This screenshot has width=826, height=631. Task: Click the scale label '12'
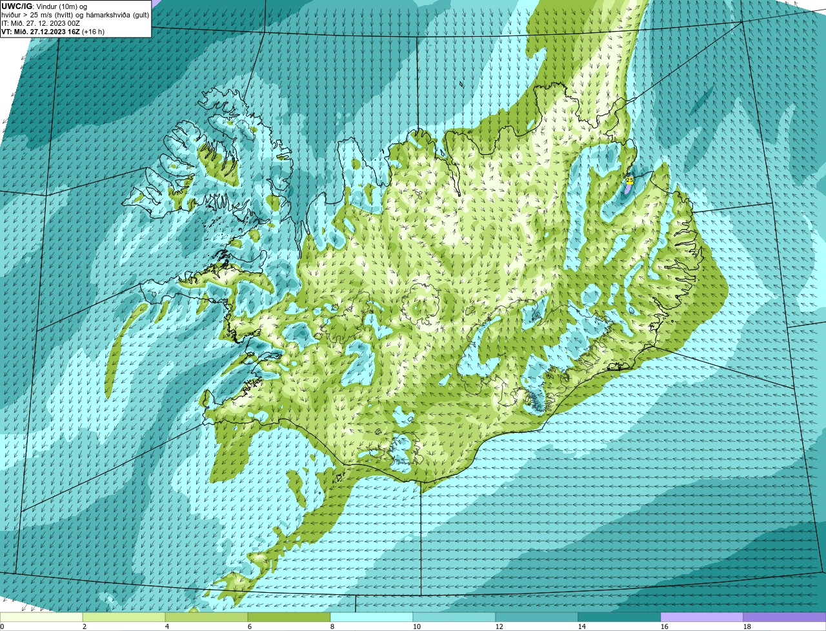tap(499, 626)
